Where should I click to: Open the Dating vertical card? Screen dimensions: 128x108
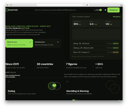35,89
